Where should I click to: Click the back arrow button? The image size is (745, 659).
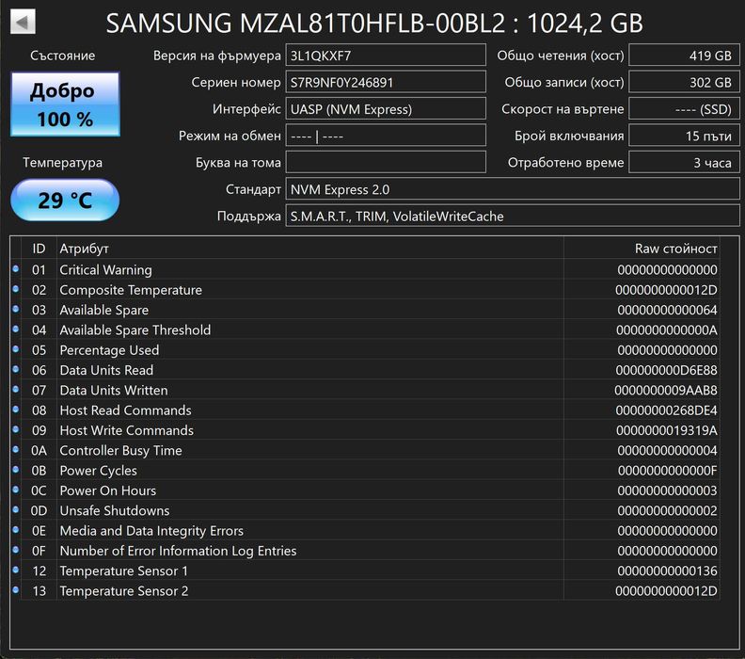[23, 22]
